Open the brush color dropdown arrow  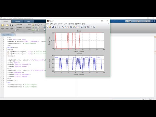78,27
